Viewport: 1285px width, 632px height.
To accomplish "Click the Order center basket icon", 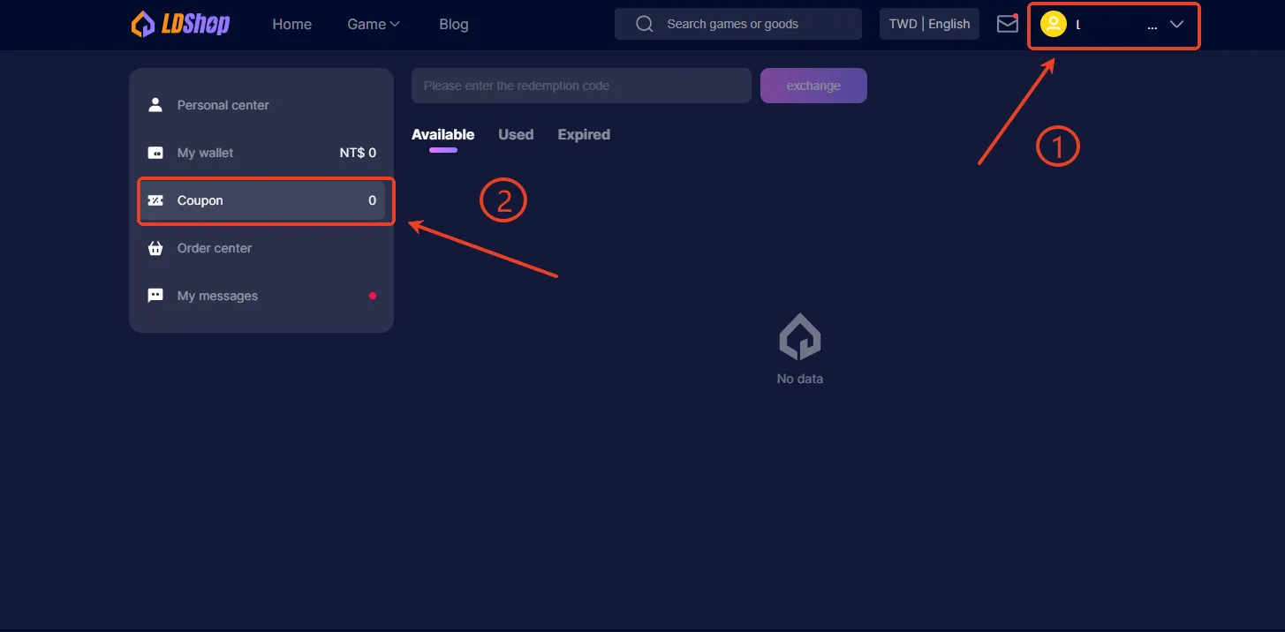I will [x=155, y=248].
